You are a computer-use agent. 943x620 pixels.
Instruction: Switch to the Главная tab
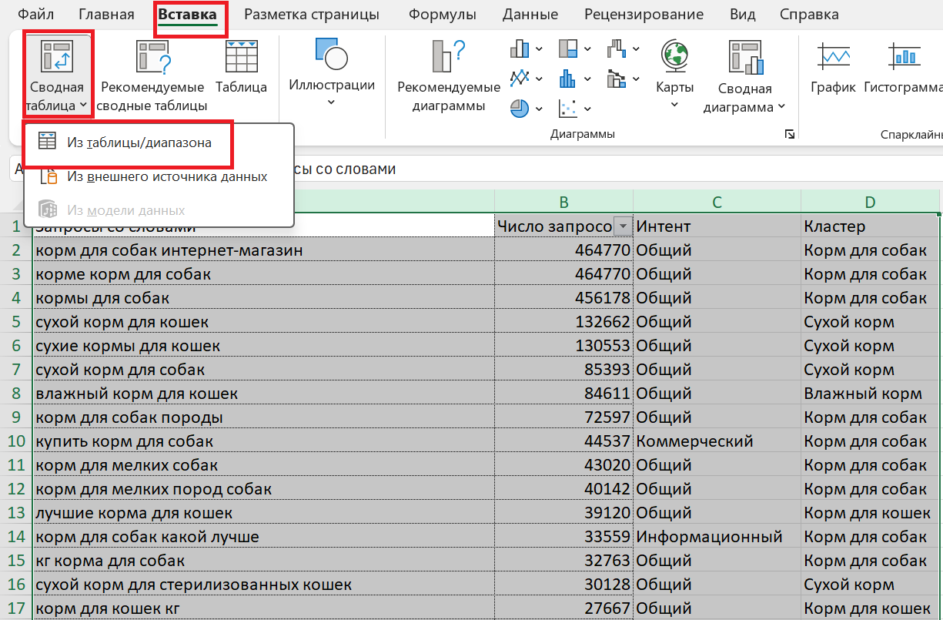click(x=106, y=15)
